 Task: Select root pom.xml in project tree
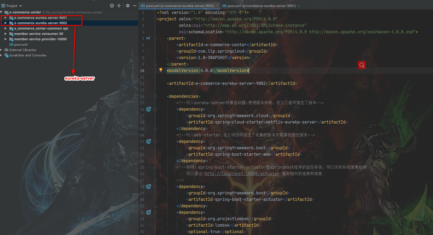21,45
